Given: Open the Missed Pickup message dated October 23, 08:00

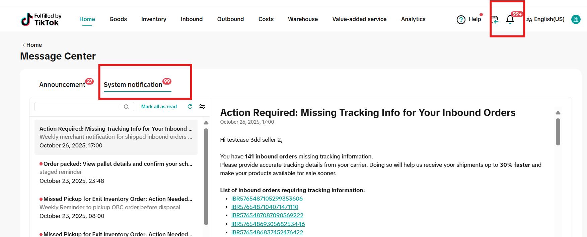Looking at the screenshot, I should (x=116, y=207).
